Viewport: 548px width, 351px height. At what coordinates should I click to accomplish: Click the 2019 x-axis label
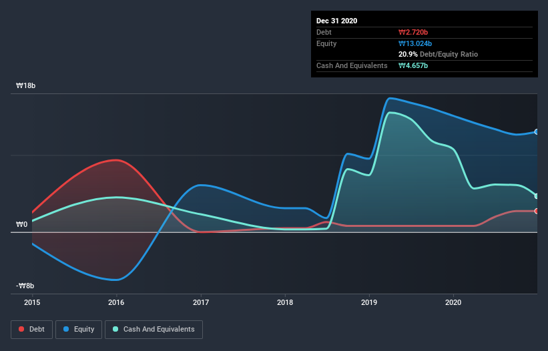pyautogui.click(x=369, y=302)
